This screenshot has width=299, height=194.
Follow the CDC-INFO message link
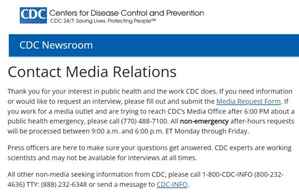click(172, 184)
